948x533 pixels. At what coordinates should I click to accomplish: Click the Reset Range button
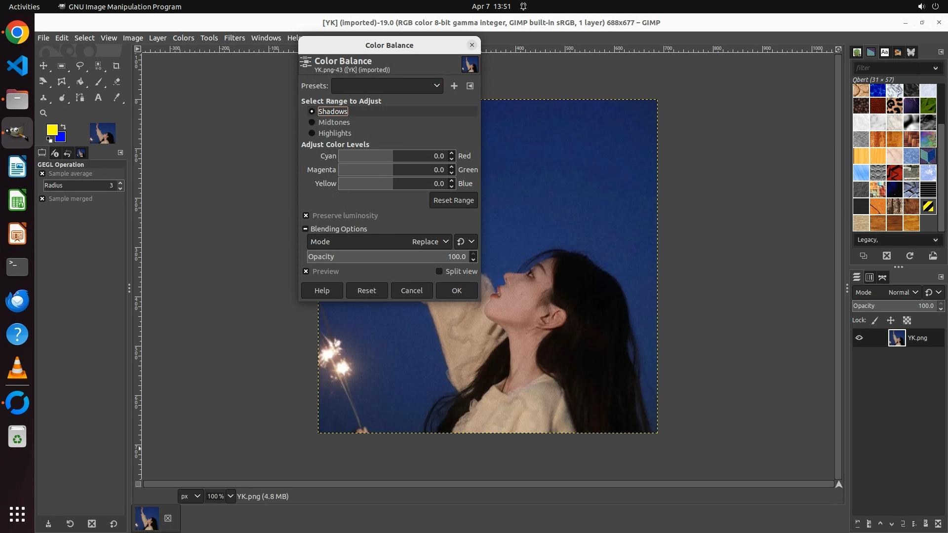(453, 200)
